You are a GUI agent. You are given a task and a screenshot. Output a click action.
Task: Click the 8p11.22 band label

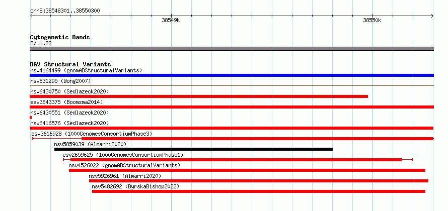point(41,44)
